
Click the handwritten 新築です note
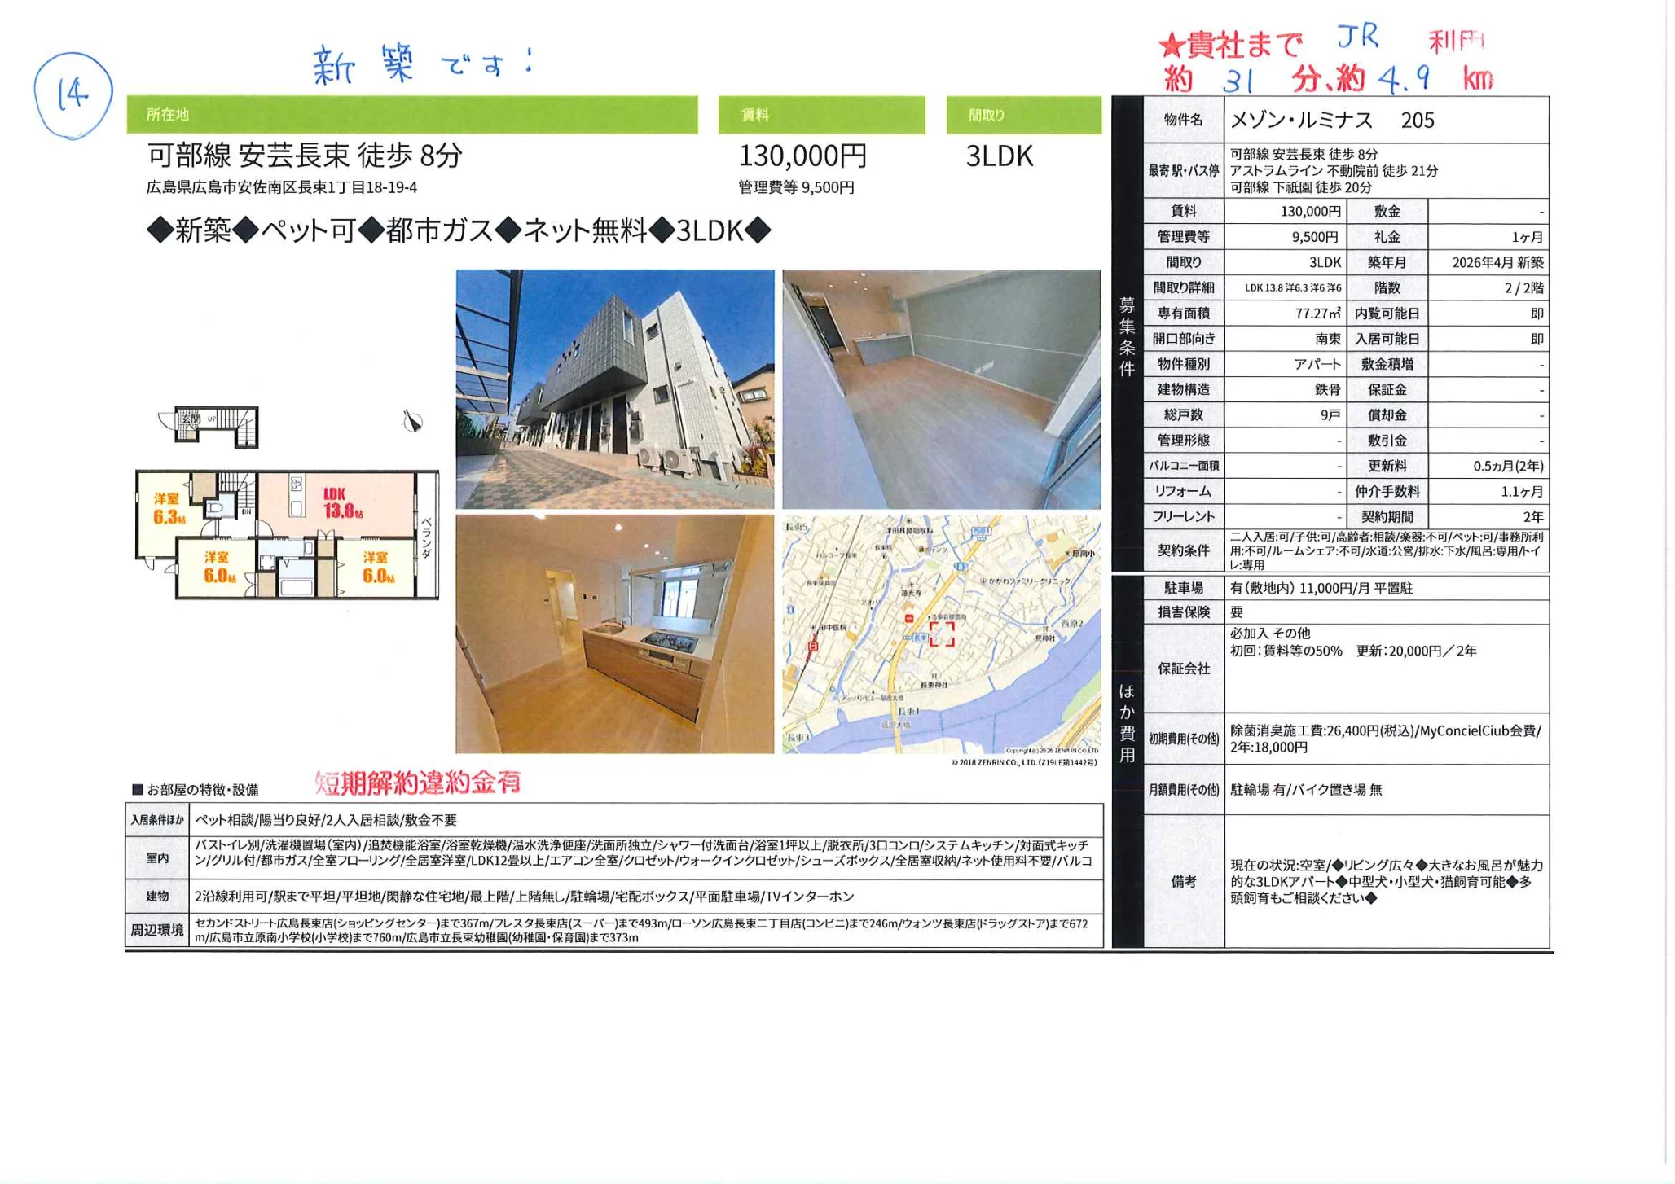(422, 64)
